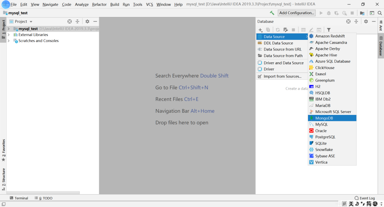The width and height of the screenshot is (384, 207).
Task: Click DDL Data Source menu item
Action: 282,43
